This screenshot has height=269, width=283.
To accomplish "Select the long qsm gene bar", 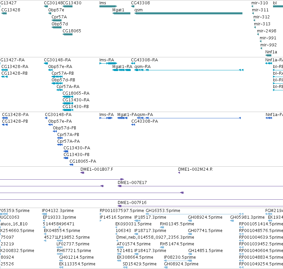I will point(189,13).
